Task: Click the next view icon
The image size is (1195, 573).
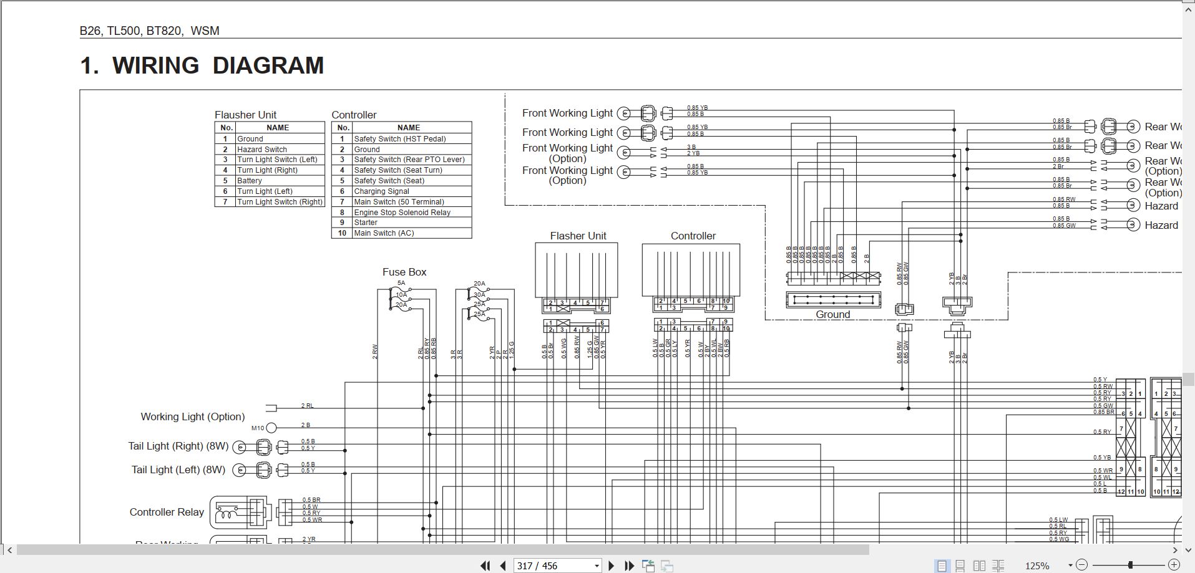Action: coord(667,566)
